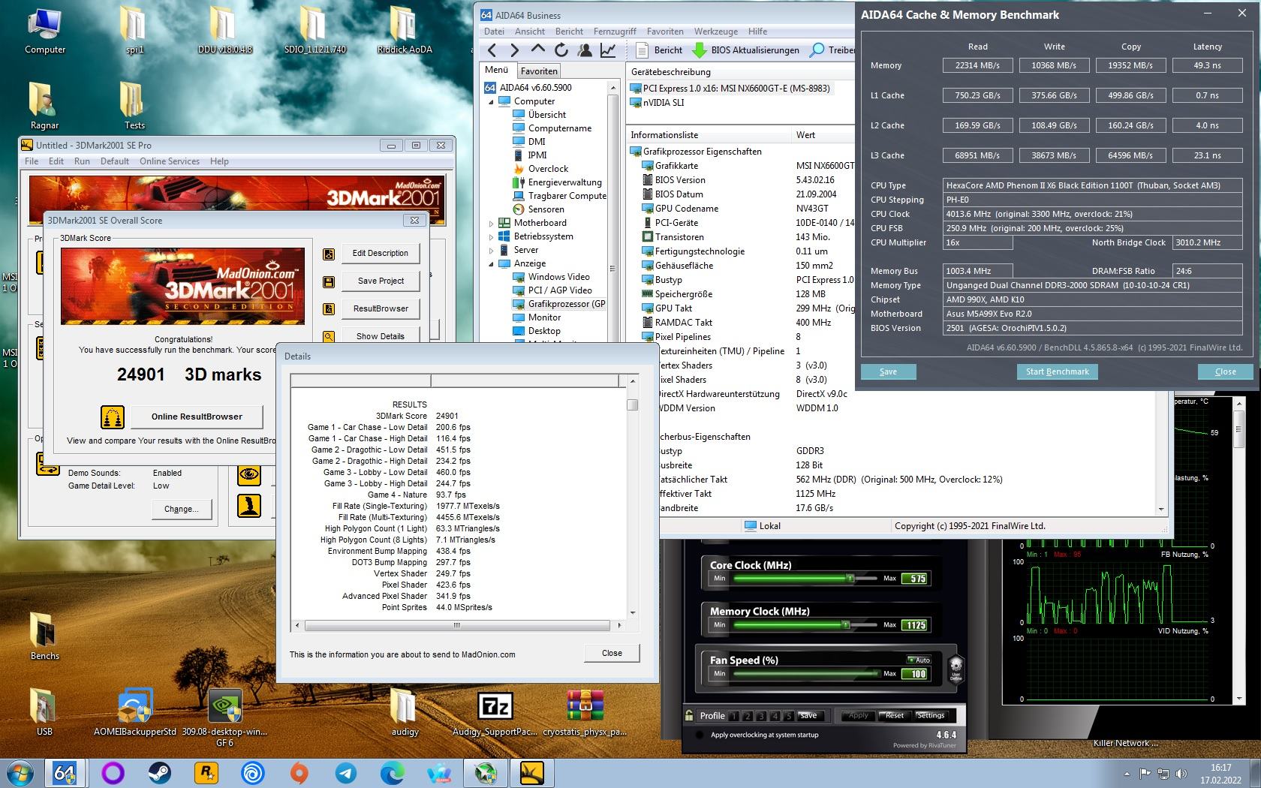Open Ubisoft Connect from taskbar
The height and width of the screenshot is (788, 1261).
252,772
